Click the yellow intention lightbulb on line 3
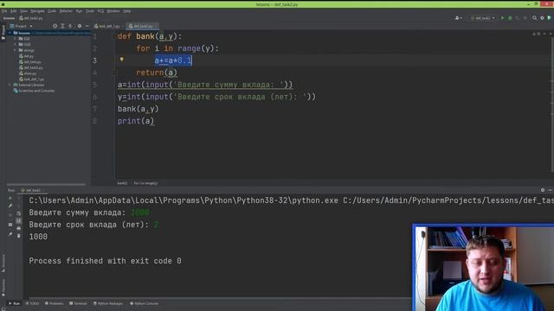This screenshot has width=554, height=311. pos(121,60)
